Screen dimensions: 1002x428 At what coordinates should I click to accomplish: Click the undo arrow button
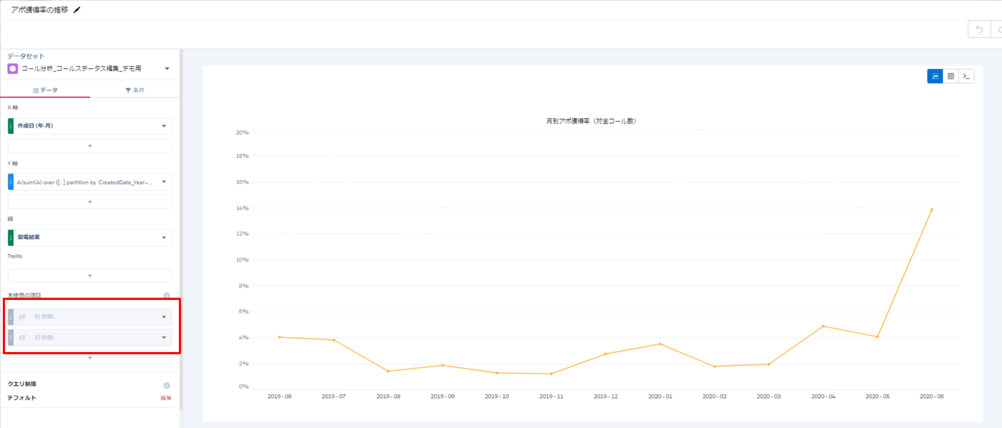pyautogui.click(x=979, y=29)
